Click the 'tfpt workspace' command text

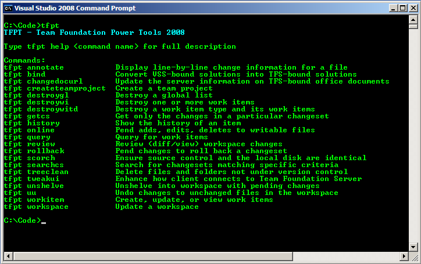[x=36, y=207]
